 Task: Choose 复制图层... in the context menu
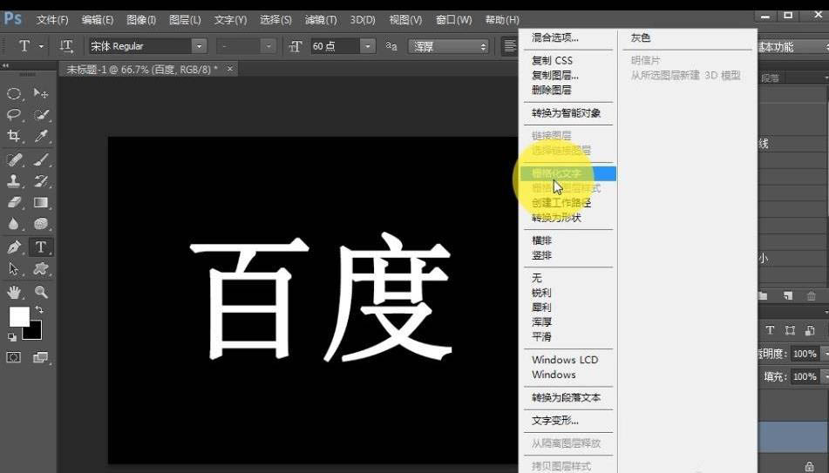coord(555,76)
